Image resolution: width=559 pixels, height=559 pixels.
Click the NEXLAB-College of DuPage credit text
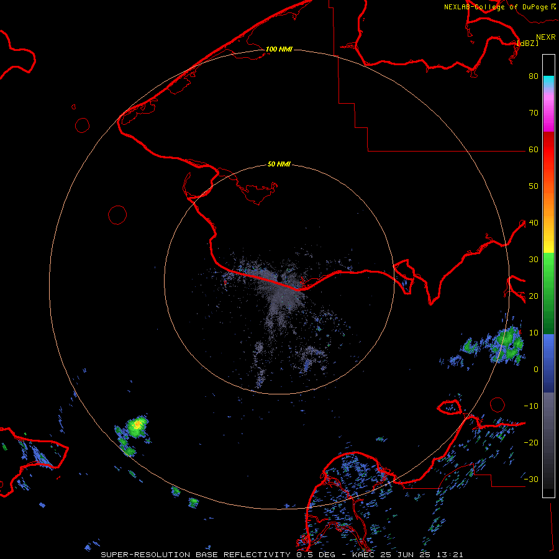496,7
